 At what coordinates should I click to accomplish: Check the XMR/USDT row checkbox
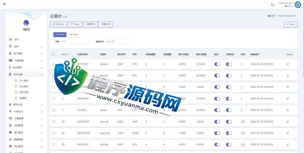[53, 122]
